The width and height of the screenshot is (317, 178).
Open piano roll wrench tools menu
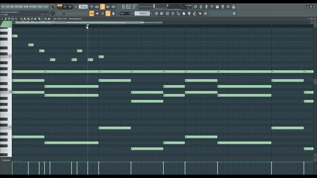click(x=5, y=19)
